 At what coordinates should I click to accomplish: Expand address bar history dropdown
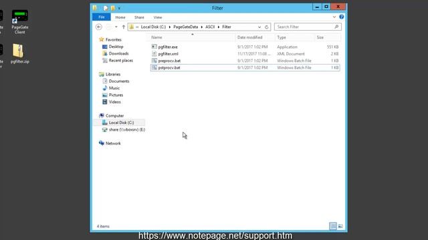(x=259, y=27)
